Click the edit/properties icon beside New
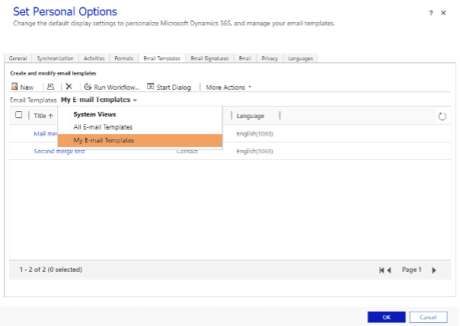The width and height of the screenshot is (460, 326). (x=50, y=87)
